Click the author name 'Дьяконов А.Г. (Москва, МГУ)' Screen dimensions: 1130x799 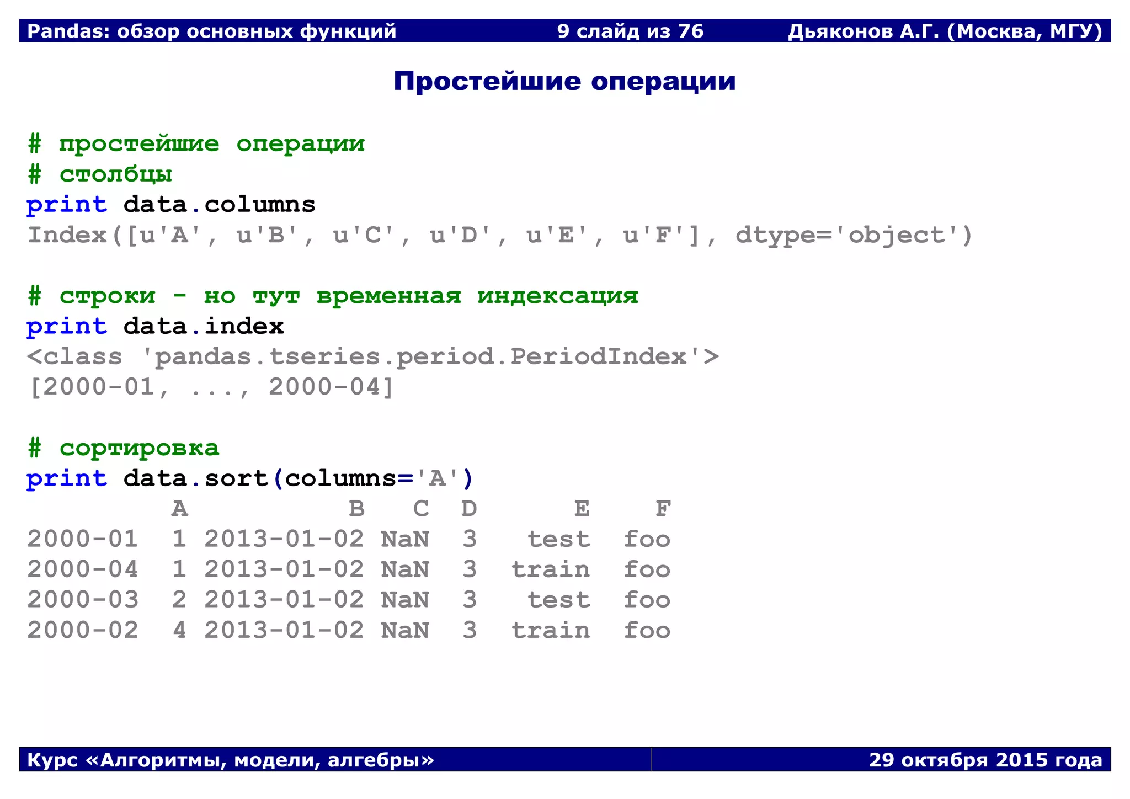point(945,31)
